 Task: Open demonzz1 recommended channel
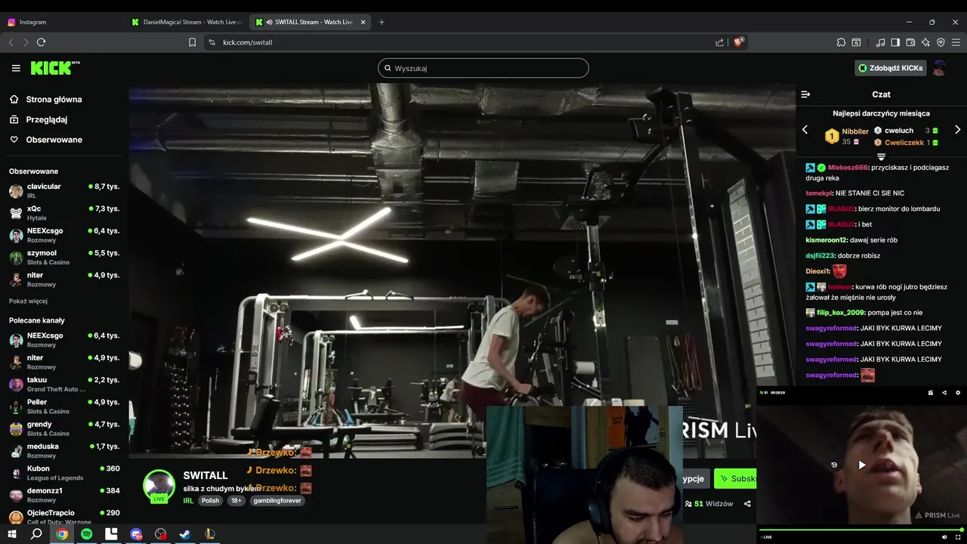pyautogui.click(x=64, y=495)
